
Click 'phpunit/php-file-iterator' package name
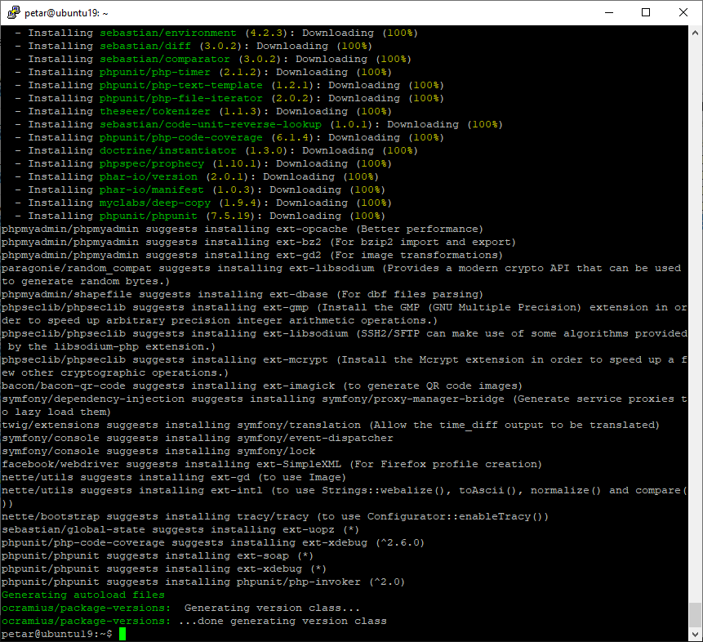pos(180,98)
